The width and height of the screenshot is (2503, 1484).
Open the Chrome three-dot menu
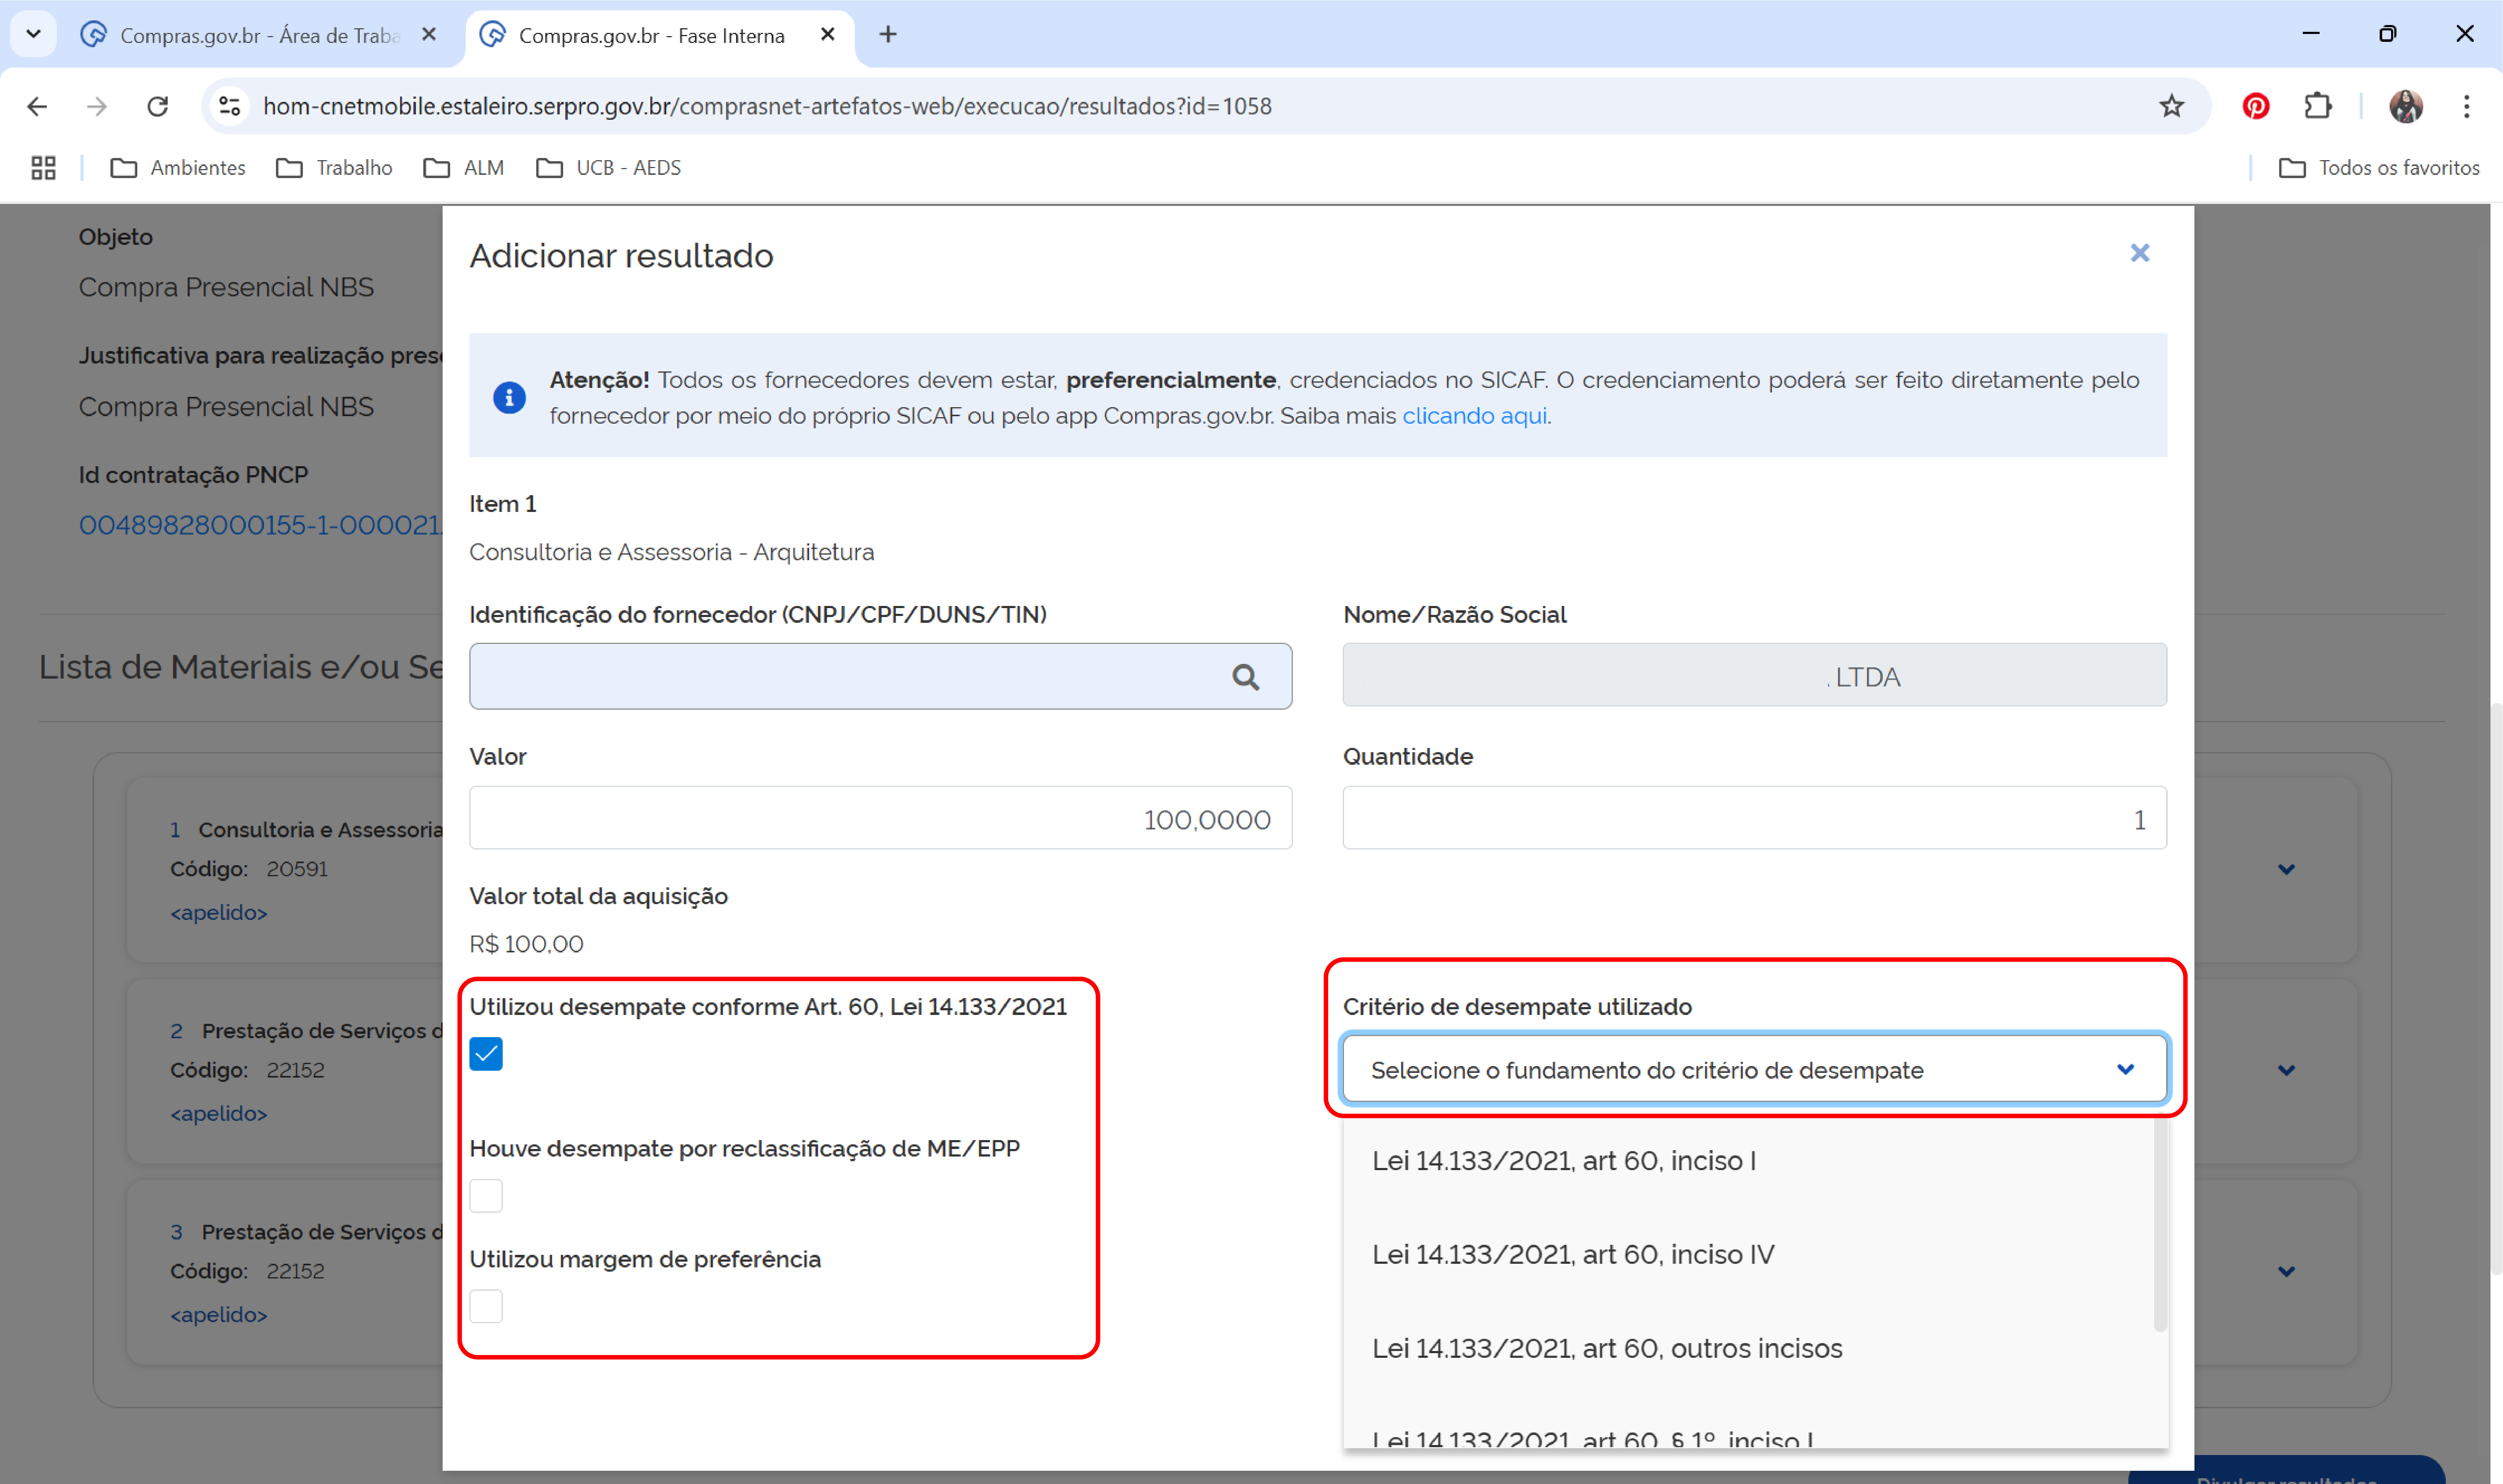click(x=2466, y=106)
